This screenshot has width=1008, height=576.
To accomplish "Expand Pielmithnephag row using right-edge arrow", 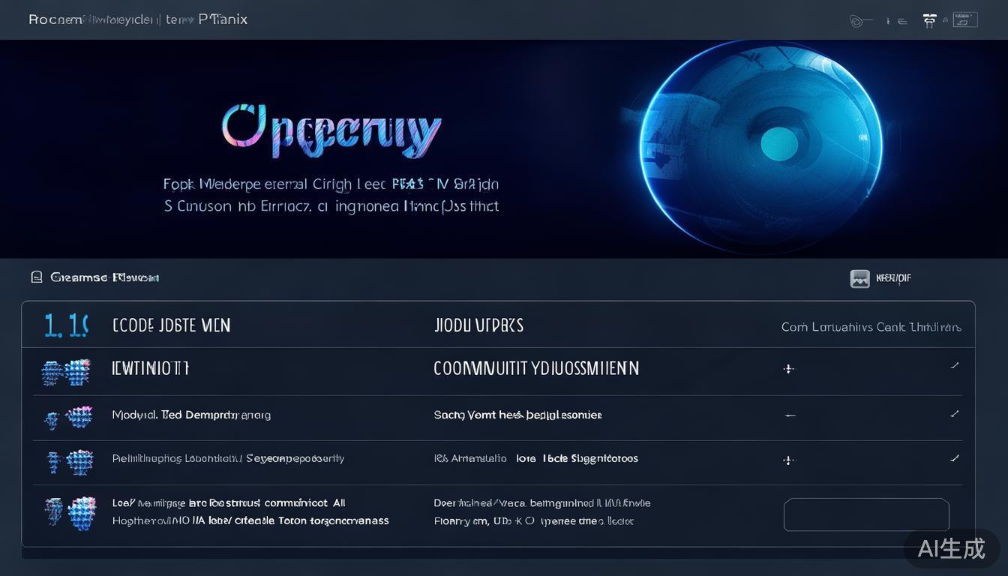I will click(x=954, y=457).
